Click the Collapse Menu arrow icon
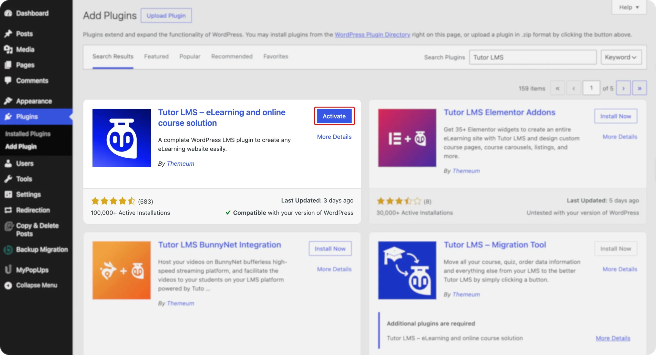 coord(8,285)
